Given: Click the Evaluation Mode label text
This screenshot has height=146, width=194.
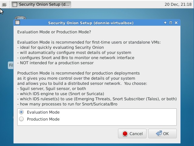Looking at the screenshot, I should [x=43, y=112].
